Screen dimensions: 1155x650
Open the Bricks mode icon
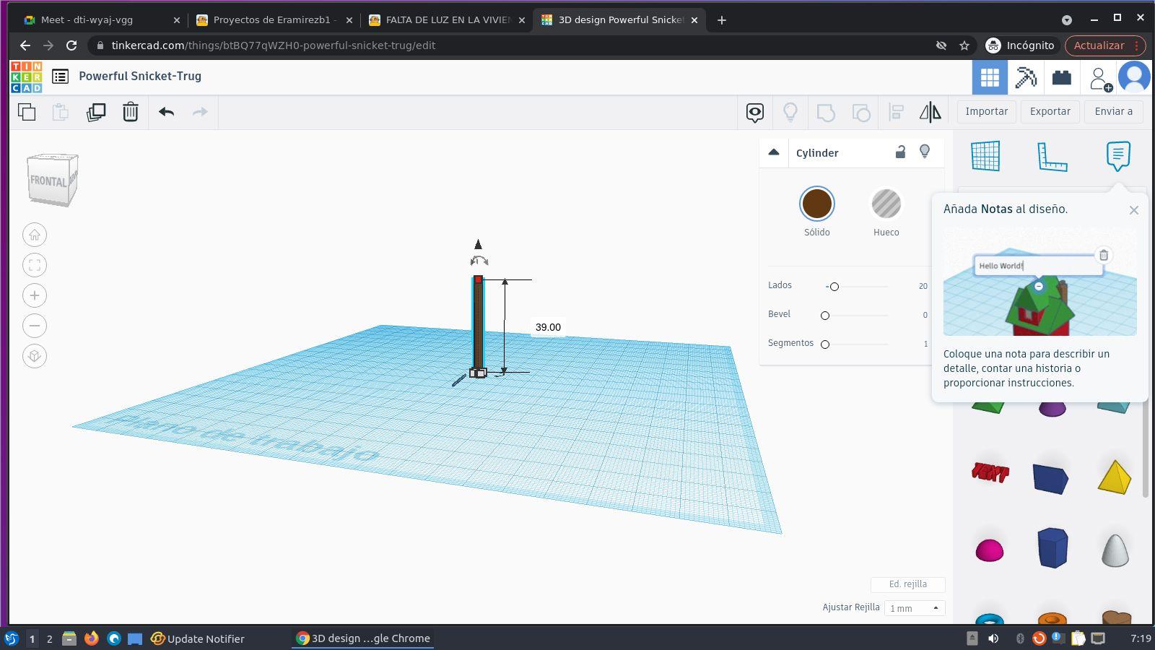[x=1062, y=77]
